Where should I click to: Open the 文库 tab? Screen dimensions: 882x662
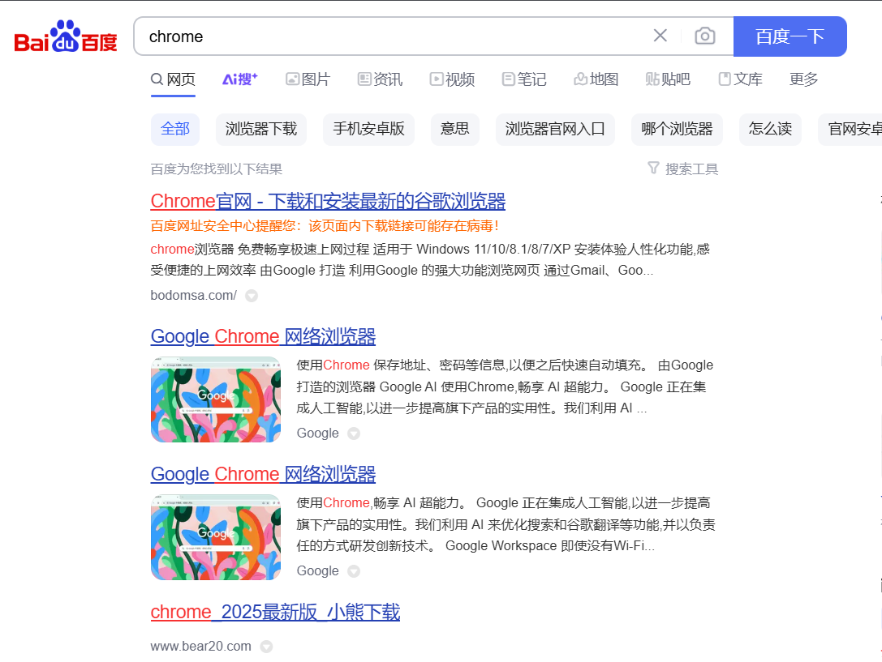(740, 79)
